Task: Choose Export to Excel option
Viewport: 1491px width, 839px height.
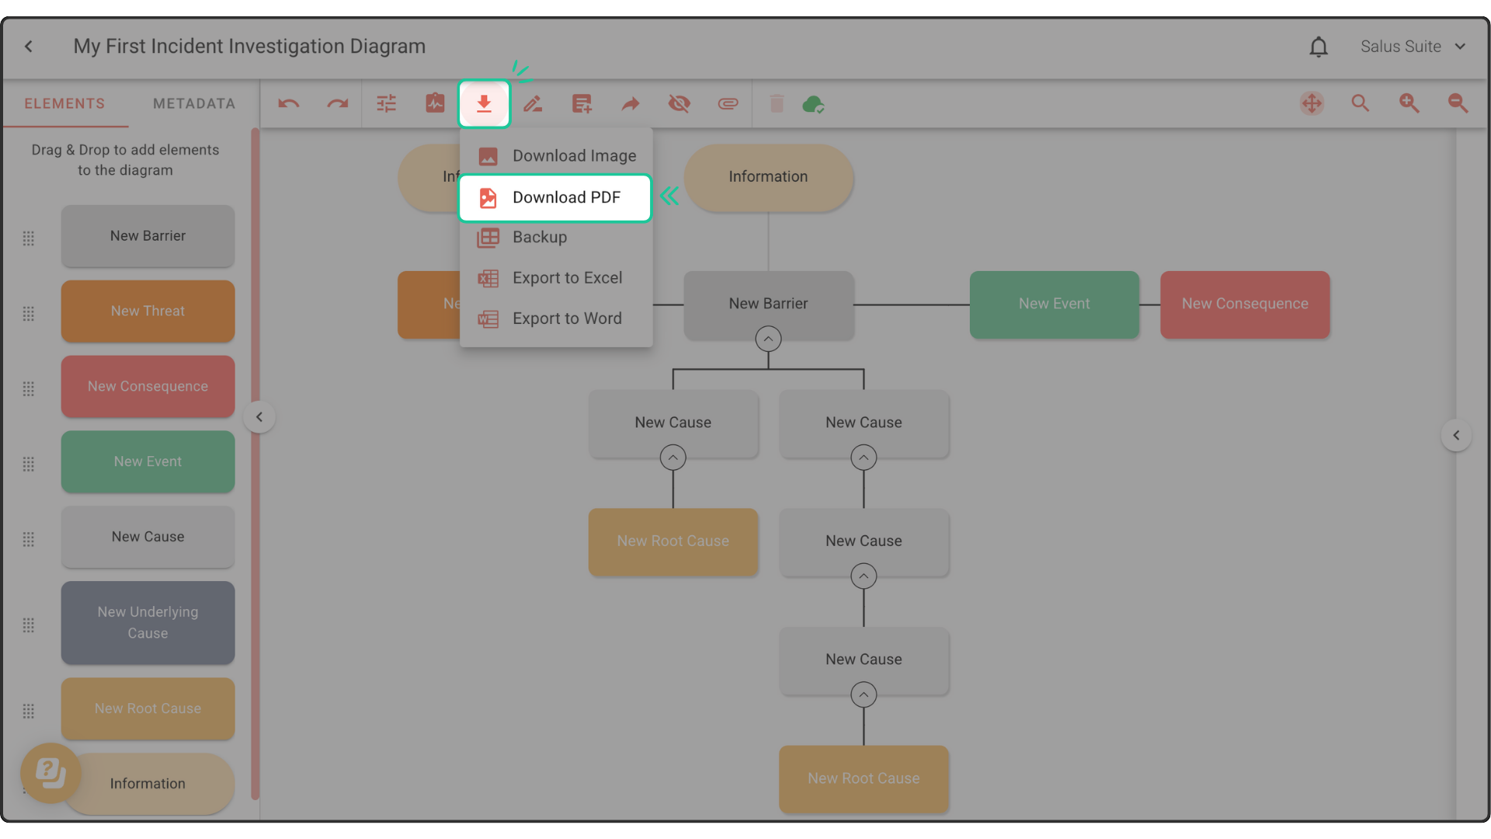Action: click(x=566, y=278)
